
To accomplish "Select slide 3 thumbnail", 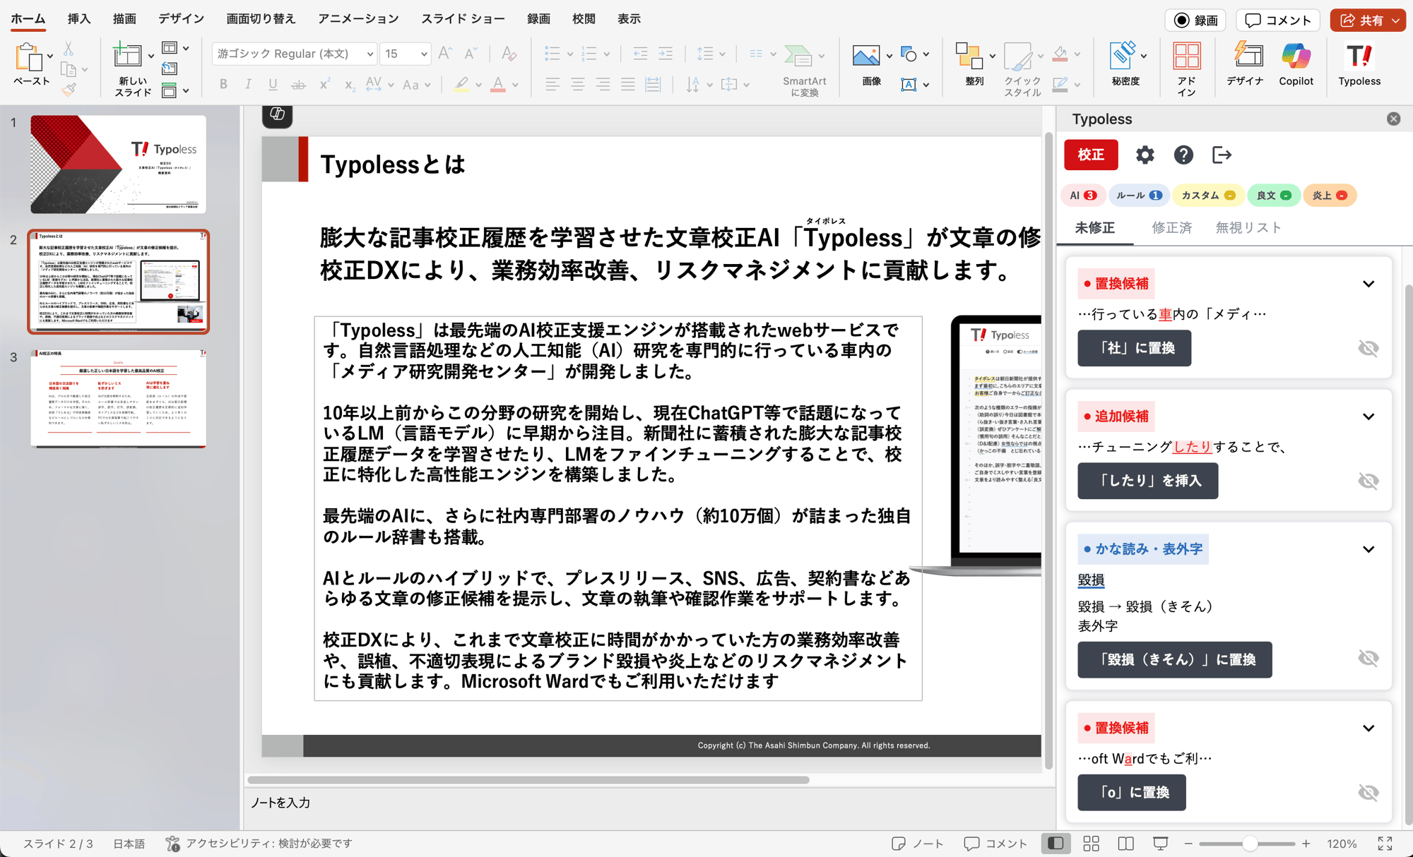I will click(x=118, y=399).
